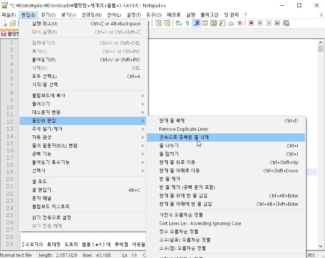The width and height of the screenshot is (325, 258).
Task: Open 열 편집기... entry
Action: 83,190
